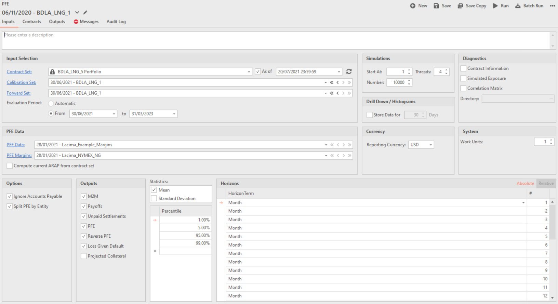Open the PFE Margins link
This screenshot has height=304, width=558.
click(x=19, y=155)
